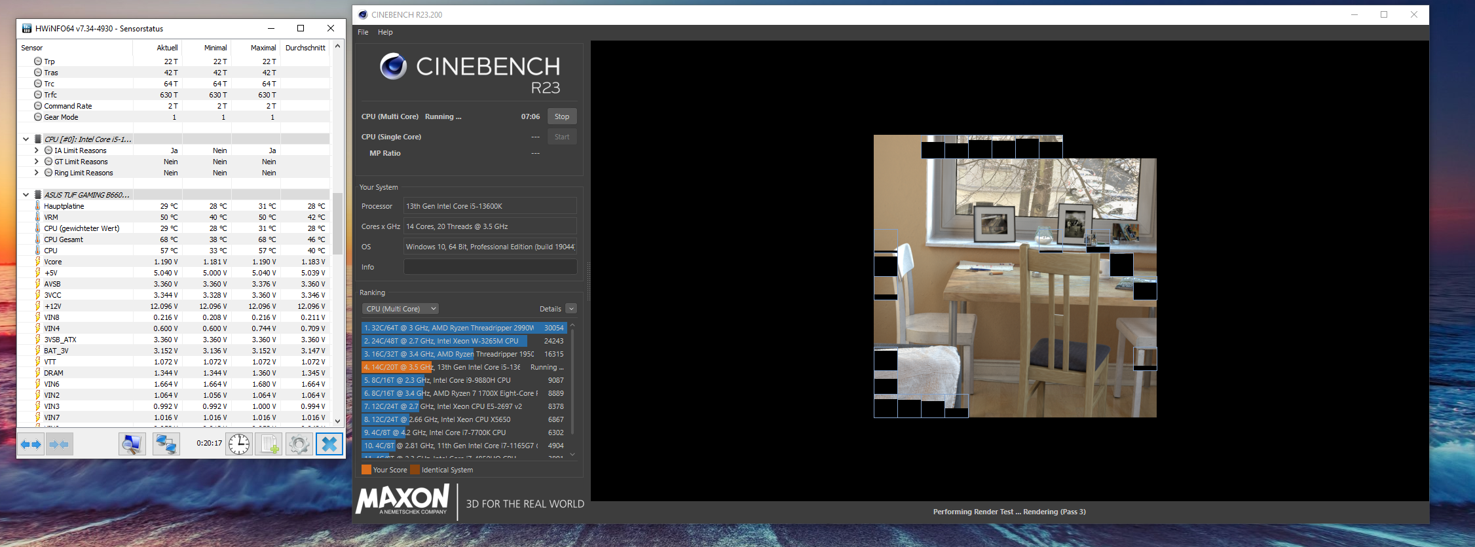The image size is (1475, 547).
Task: Select the running 13th Gen Intel Core i5 ranking entry
Action: 464,367
